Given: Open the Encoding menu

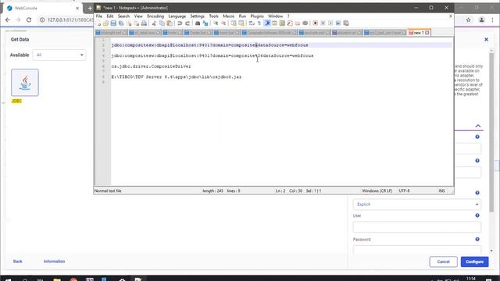Looking at the screenshot, I should pyautogui.click(x=155, y=16).
